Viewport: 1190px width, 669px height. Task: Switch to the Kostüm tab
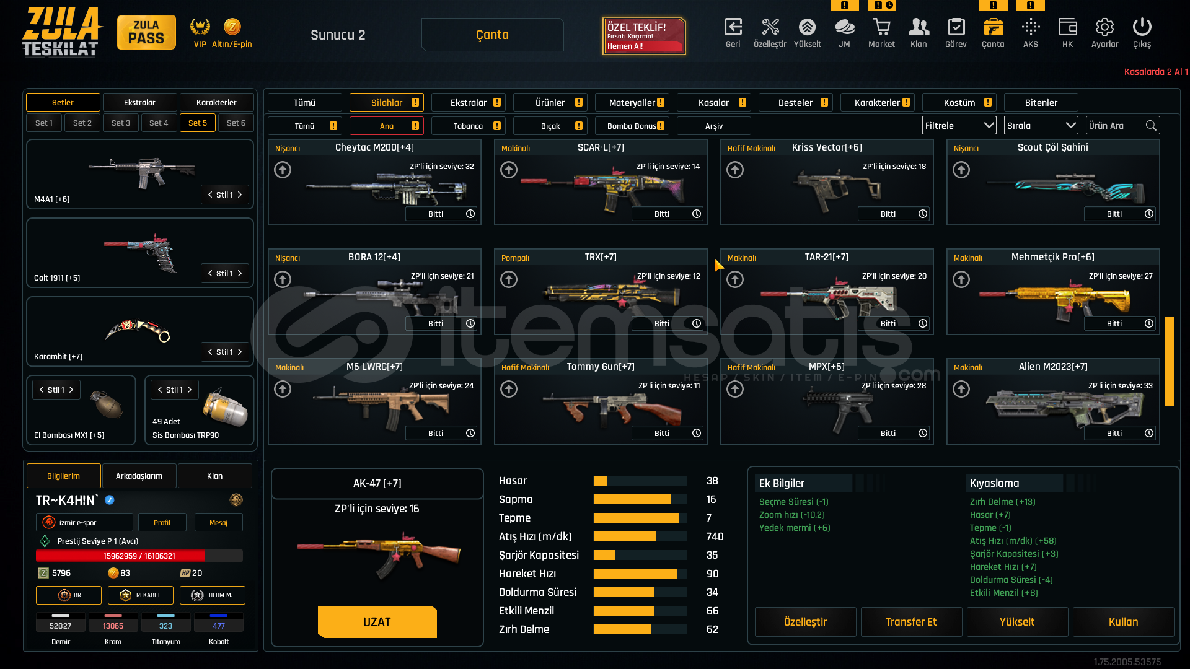click(959, 102)
